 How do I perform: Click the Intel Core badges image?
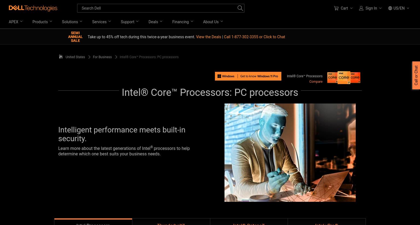pyautogui.click(x=344, y=78)
